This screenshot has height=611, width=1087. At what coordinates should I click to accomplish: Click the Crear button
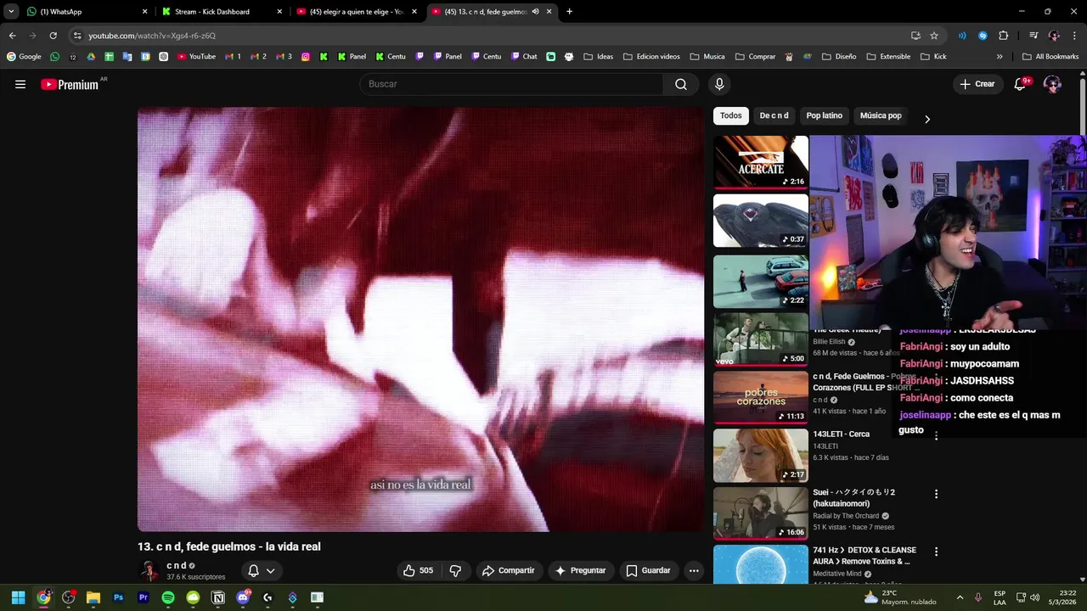coord(977,84)
